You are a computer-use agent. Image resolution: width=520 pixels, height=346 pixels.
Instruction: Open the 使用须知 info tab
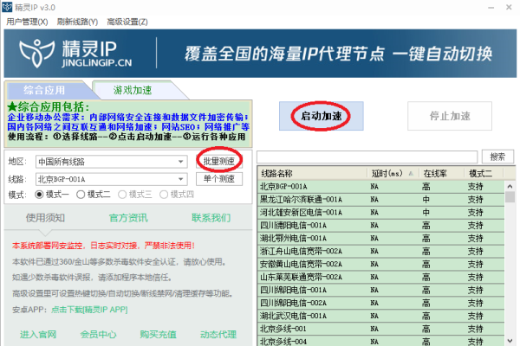coord(45,218)
